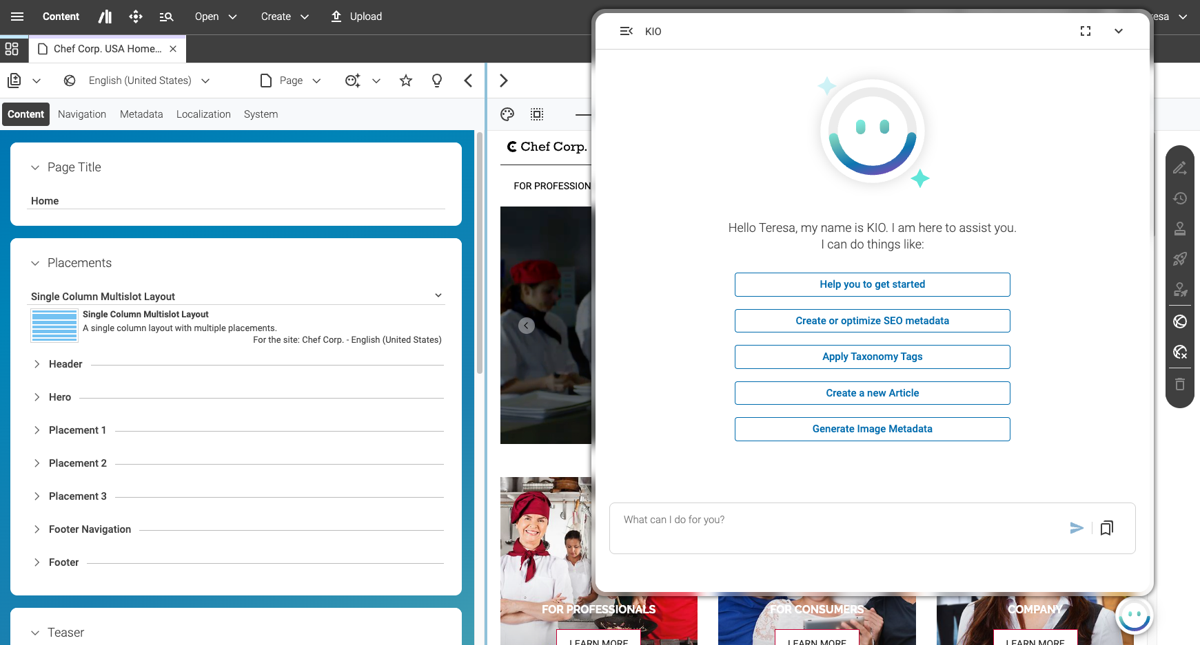Collapse the Teaser section

point(35,633)
